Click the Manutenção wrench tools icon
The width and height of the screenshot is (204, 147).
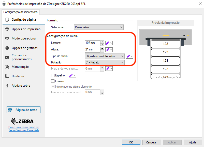(x=7, y=67)
